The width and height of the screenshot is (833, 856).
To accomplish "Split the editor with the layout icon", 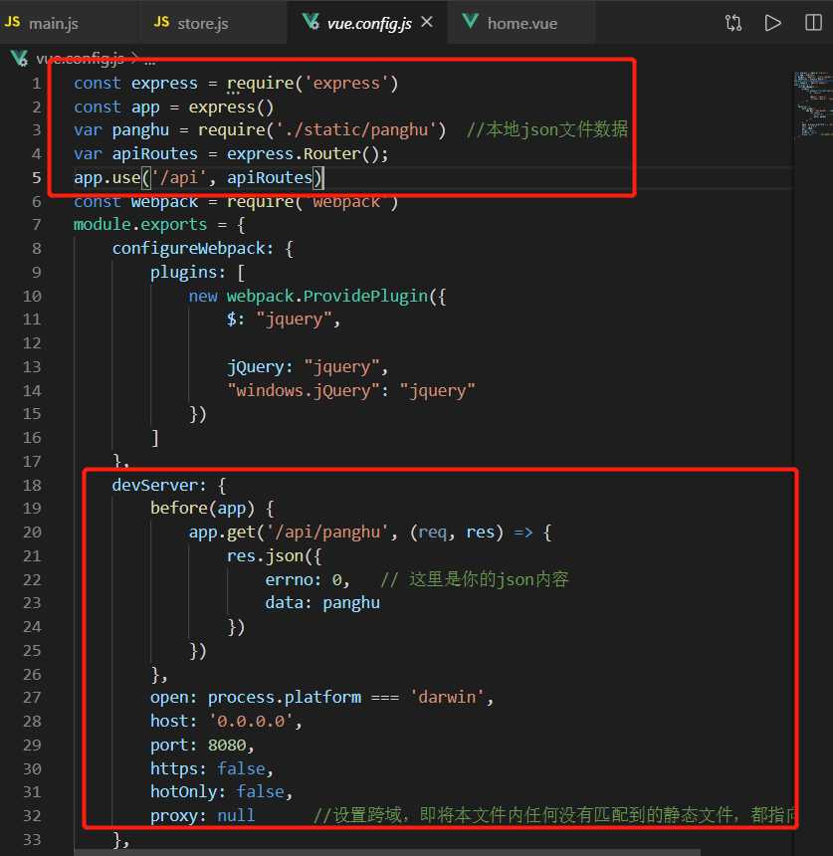I will [x=813, y=23].
